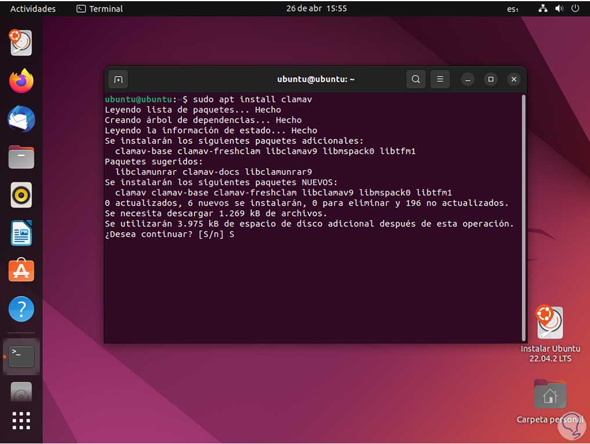Open the Carpeta personal desktop folder
This screenshot has width=590, height=444.
[x=550, y=402]
